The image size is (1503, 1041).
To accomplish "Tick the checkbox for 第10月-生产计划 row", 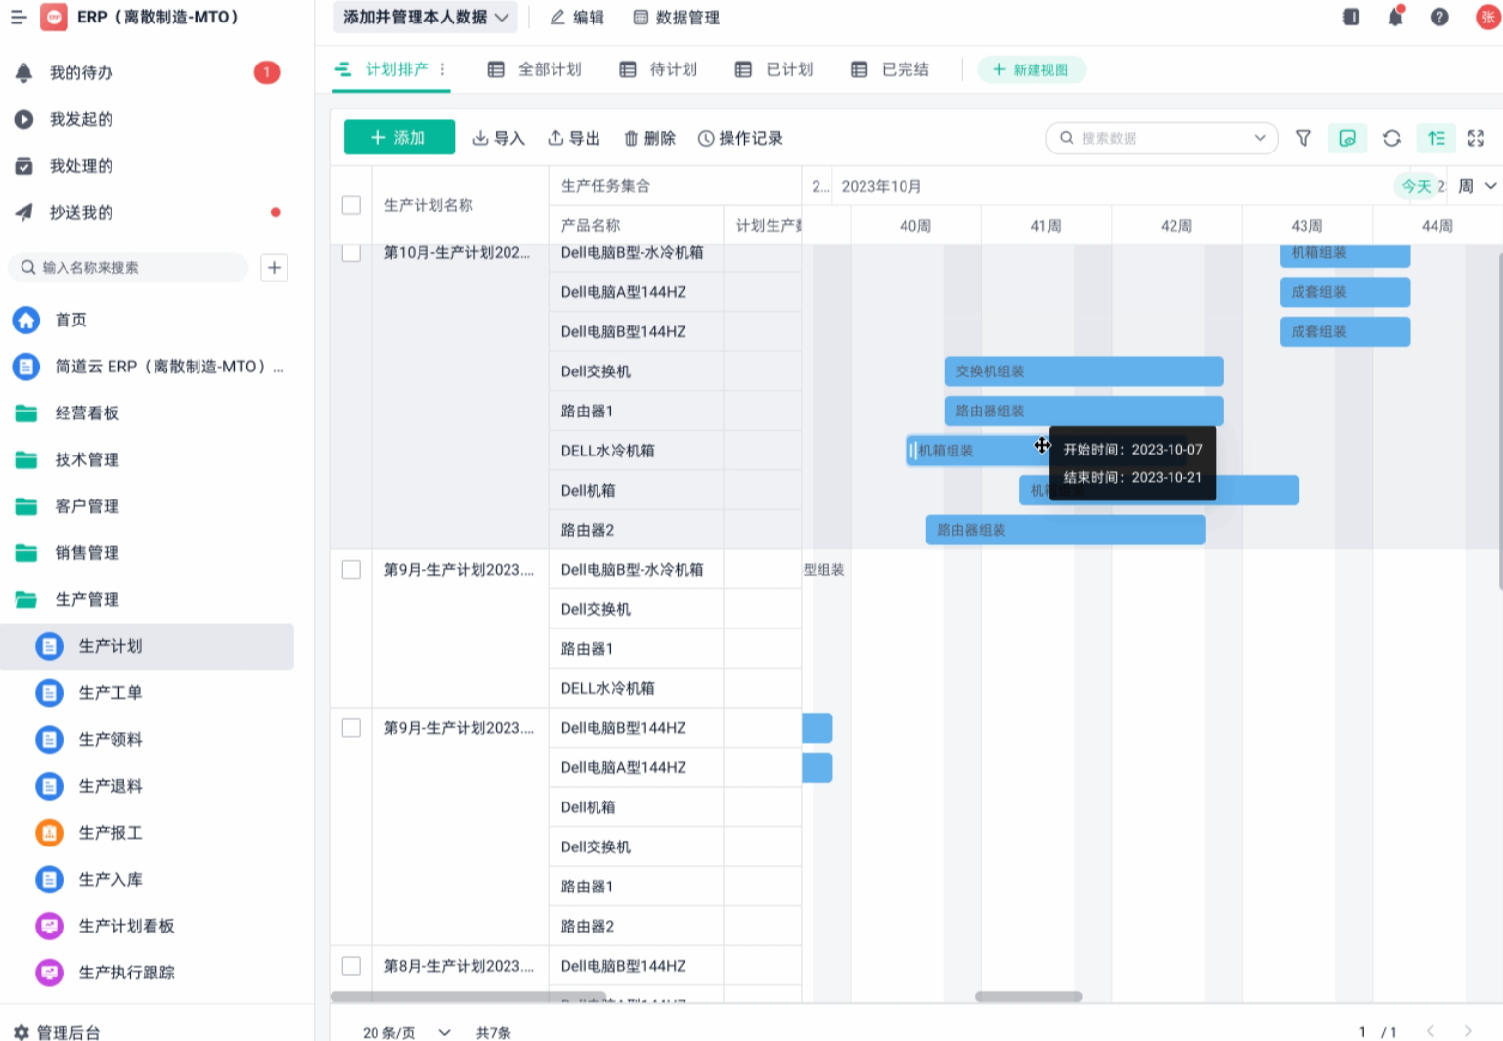I will pyautogui.click(x=351, y=252).
